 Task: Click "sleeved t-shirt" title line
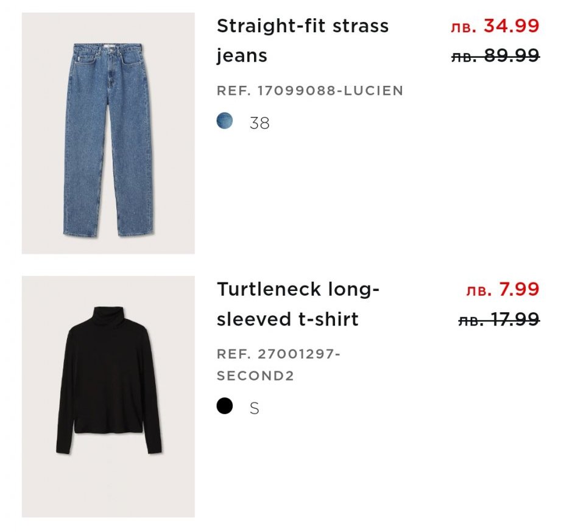pyautogui.click(x=288, y=320)
